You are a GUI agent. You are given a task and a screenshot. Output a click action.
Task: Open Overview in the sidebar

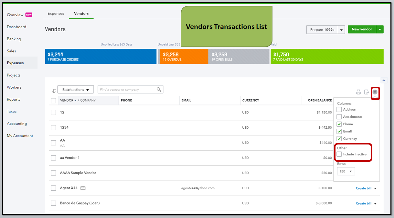[15, 15]
